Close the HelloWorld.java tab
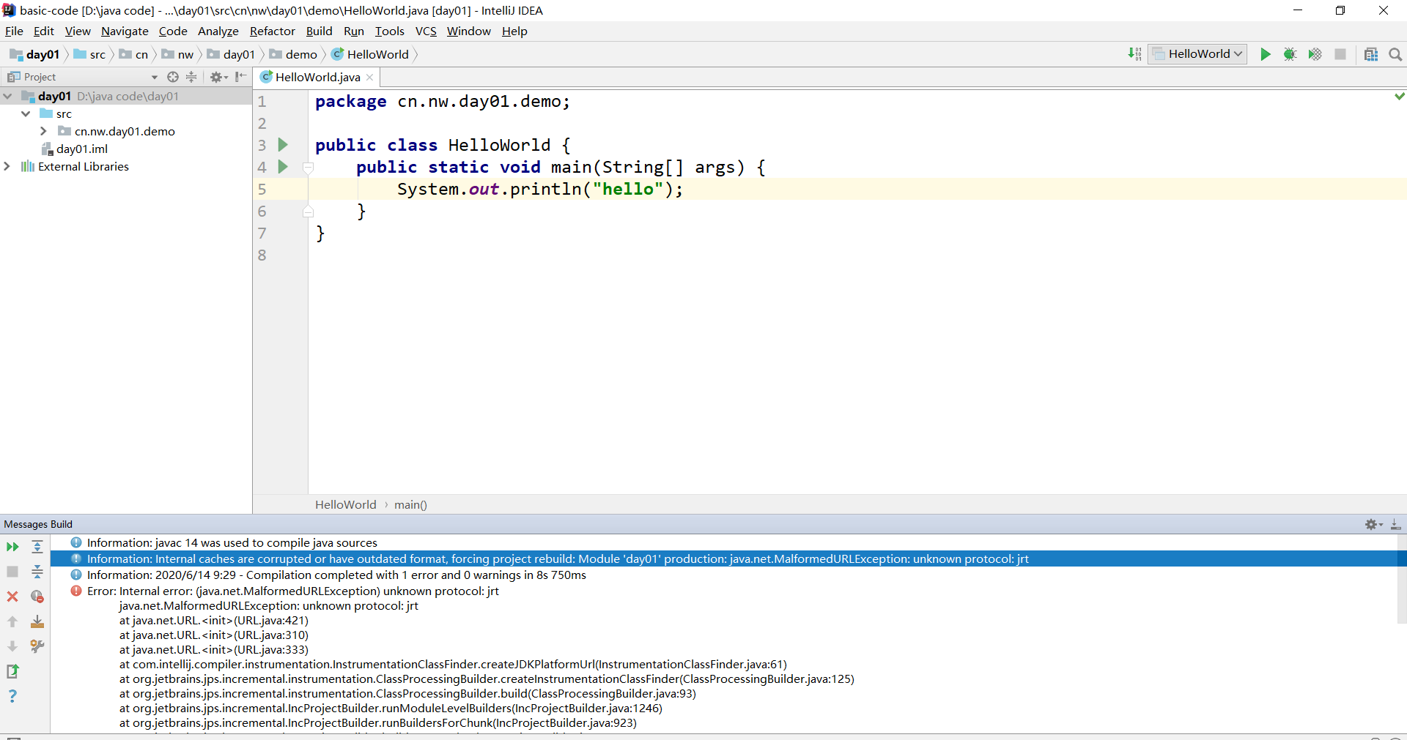The width and height of the screenshot is (1407, 740). click(x=369, y=78)
